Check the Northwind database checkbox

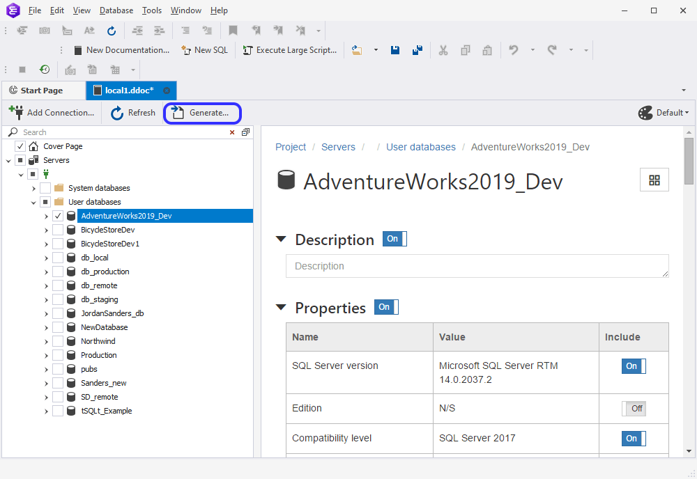58,341
